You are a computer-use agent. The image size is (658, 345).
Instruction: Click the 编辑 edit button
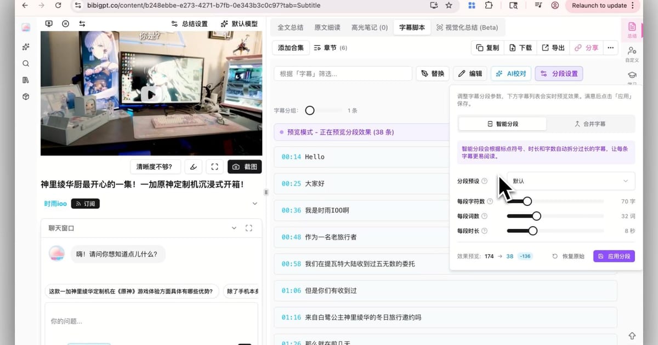[470, 73]
